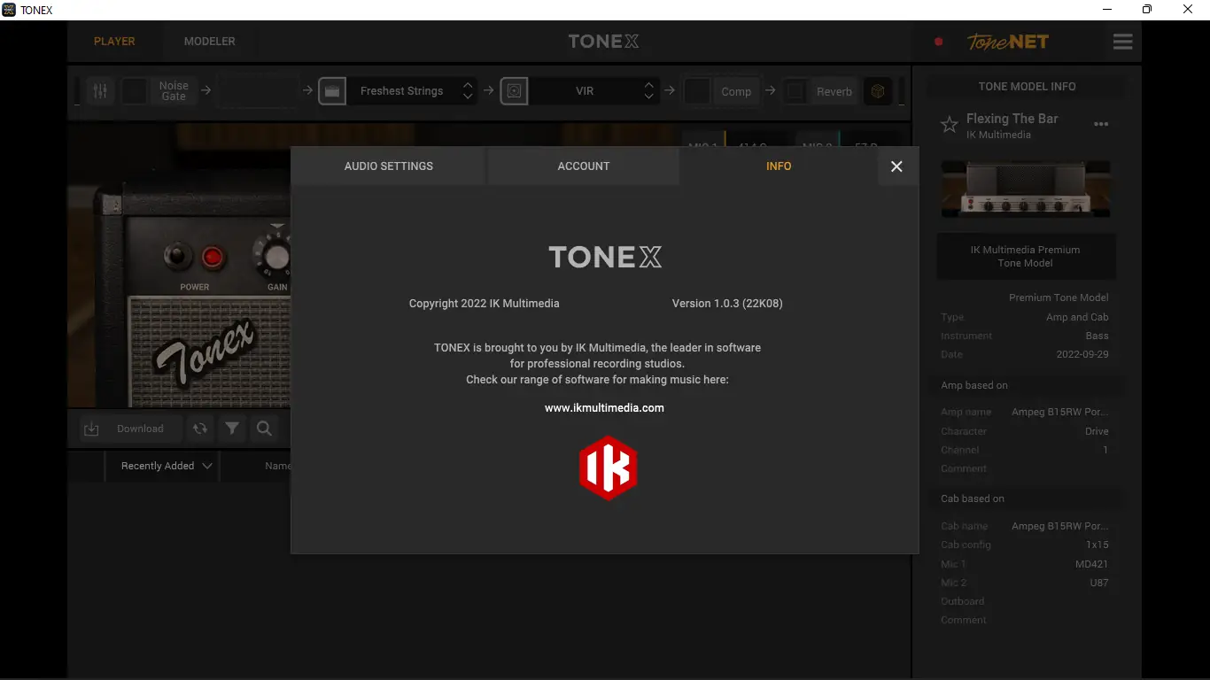This screenshot has height=680, width=1210.
Task: Click the Tonex badge on the amp grille
Action: coord(206,352)
